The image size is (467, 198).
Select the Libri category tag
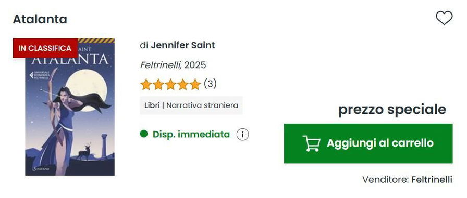(152, 105)
